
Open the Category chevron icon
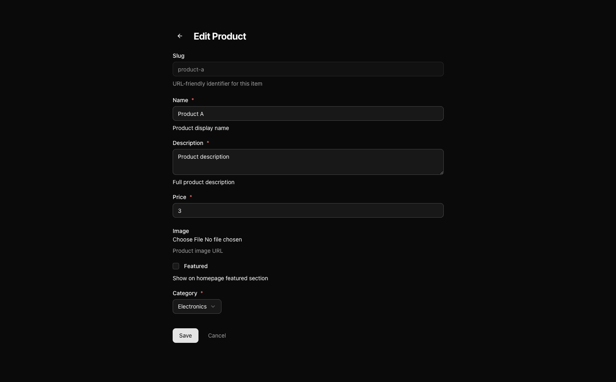point(213,306)
